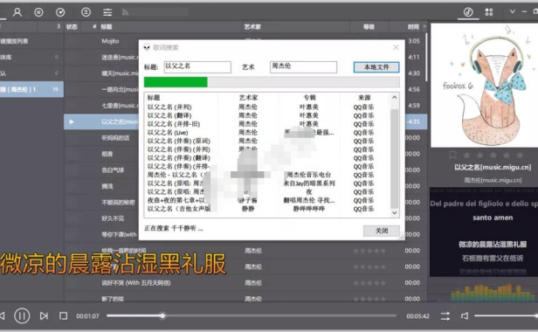Select result 夜曲+夜的第七章+以

pyautogui.click(x=177, y=200)
